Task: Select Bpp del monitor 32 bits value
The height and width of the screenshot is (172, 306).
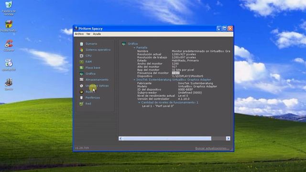Action: (183, 70)
